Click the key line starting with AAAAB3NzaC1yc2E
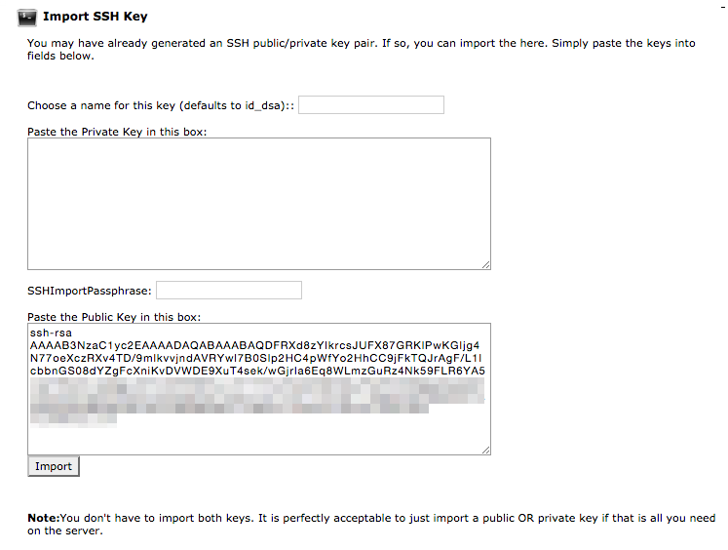The image size is (728, 550). pos(254,345)
